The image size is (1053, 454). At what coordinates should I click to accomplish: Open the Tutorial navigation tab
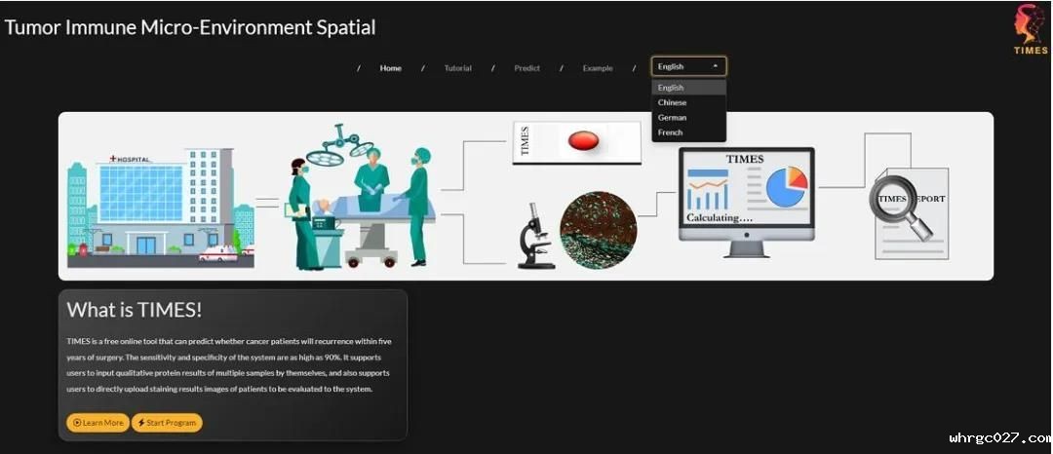click(458, 68)
